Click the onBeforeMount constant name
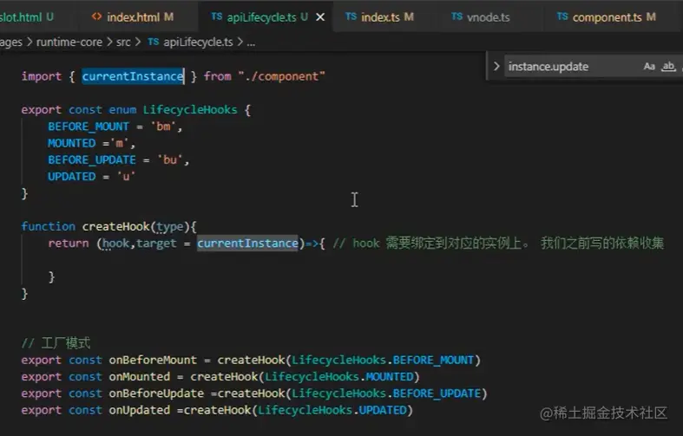Viewport: 683px width, 436px height. pyautogui.click(x=153, y=360)
